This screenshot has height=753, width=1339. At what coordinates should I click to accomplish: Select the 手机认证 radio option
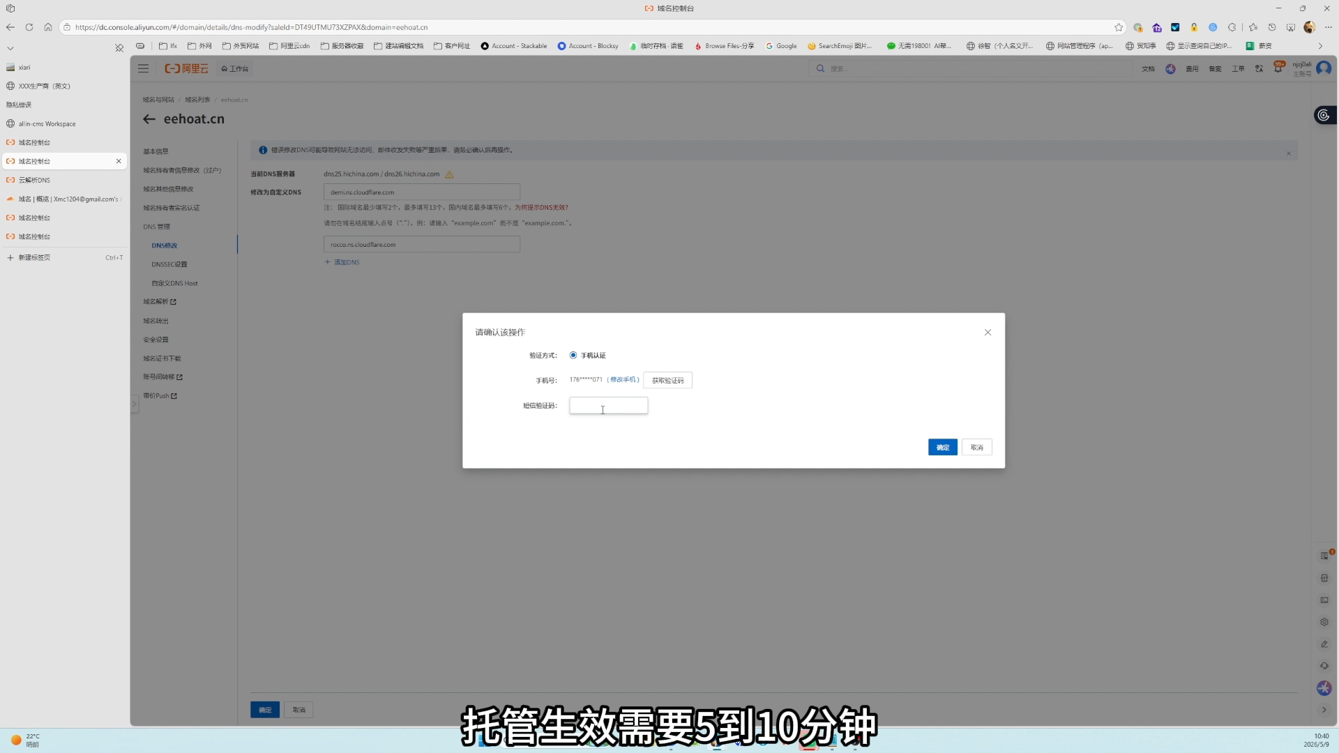point(573,355)
